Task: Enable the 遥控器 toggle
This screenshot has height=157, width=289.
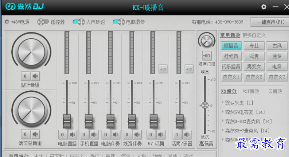Action: (x=43, y=22)
